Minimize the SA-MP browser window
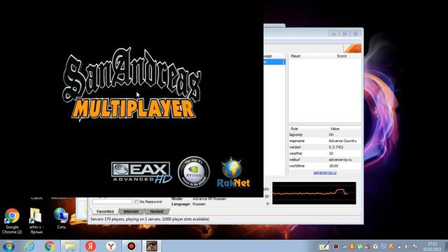 pyautogui.click(x=334, y=34)
